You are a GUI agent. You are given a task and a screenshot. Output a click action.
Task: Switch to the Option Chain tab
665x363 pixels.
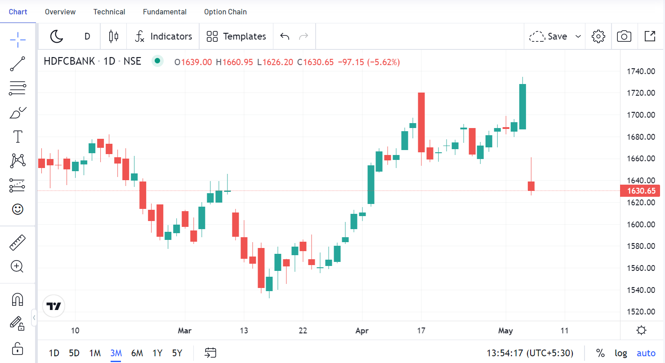(225, 12)
